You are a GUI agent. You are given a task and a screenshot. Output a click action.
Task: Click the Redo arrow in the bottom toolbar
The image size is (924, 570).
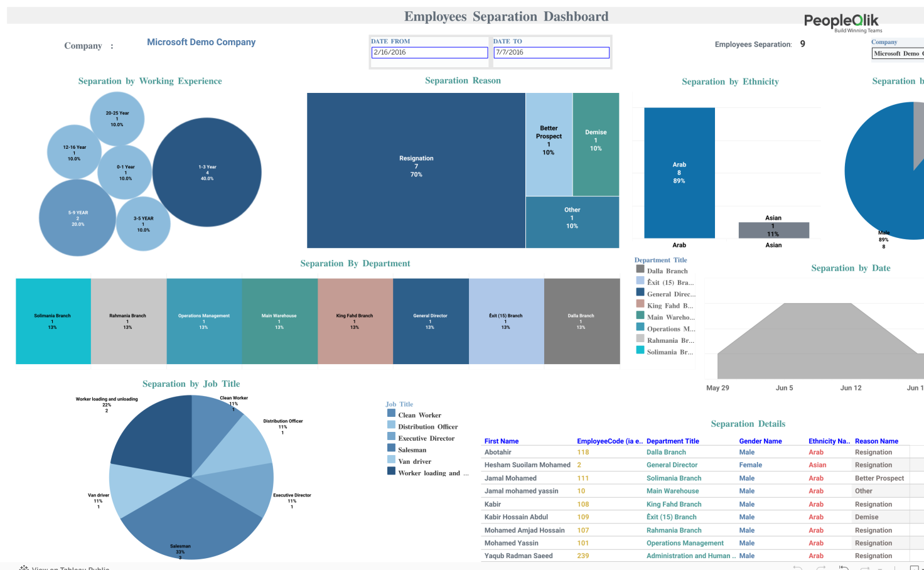821,567
